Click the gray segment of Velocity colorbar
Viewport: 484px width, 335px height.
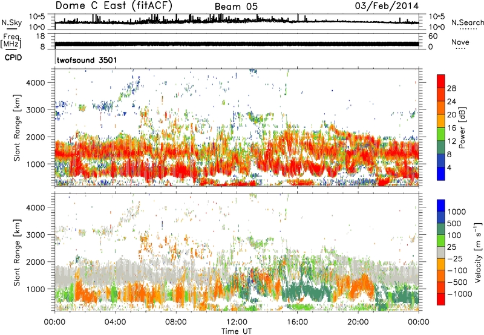pyautogui.click(x=441, y=253)
